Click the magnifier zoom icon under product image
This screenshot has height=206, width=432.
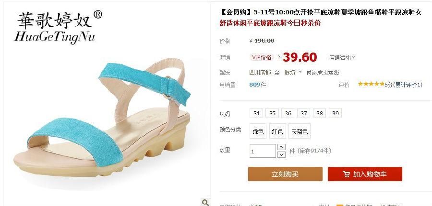tap(205, 202)
